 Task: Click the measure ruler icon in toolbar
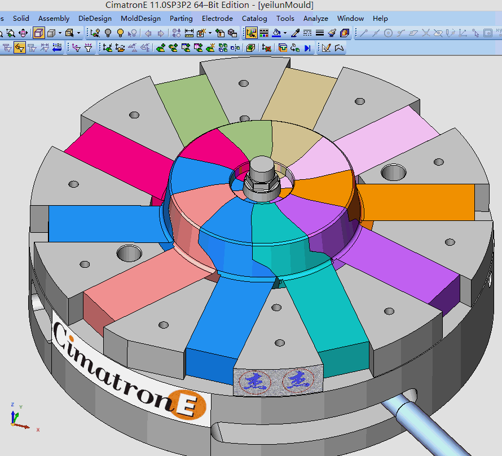[x=190, y=33]
